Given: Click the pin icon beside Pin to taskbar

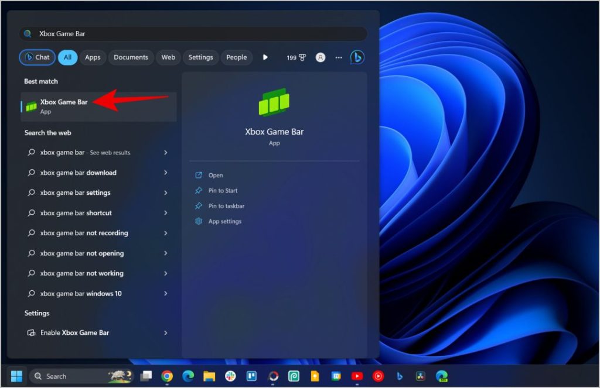Looking at the screenshot, I should tap(199, 205).
